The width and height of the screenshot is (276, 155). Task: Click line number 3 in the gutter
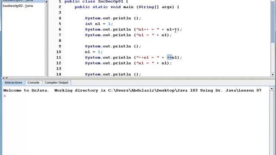[x=60, y=12]
